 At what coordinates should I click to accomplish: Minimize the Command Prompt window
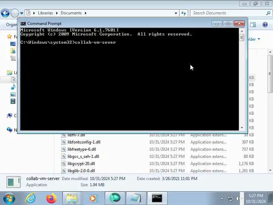pyautogui.click(x=217, y=23)
